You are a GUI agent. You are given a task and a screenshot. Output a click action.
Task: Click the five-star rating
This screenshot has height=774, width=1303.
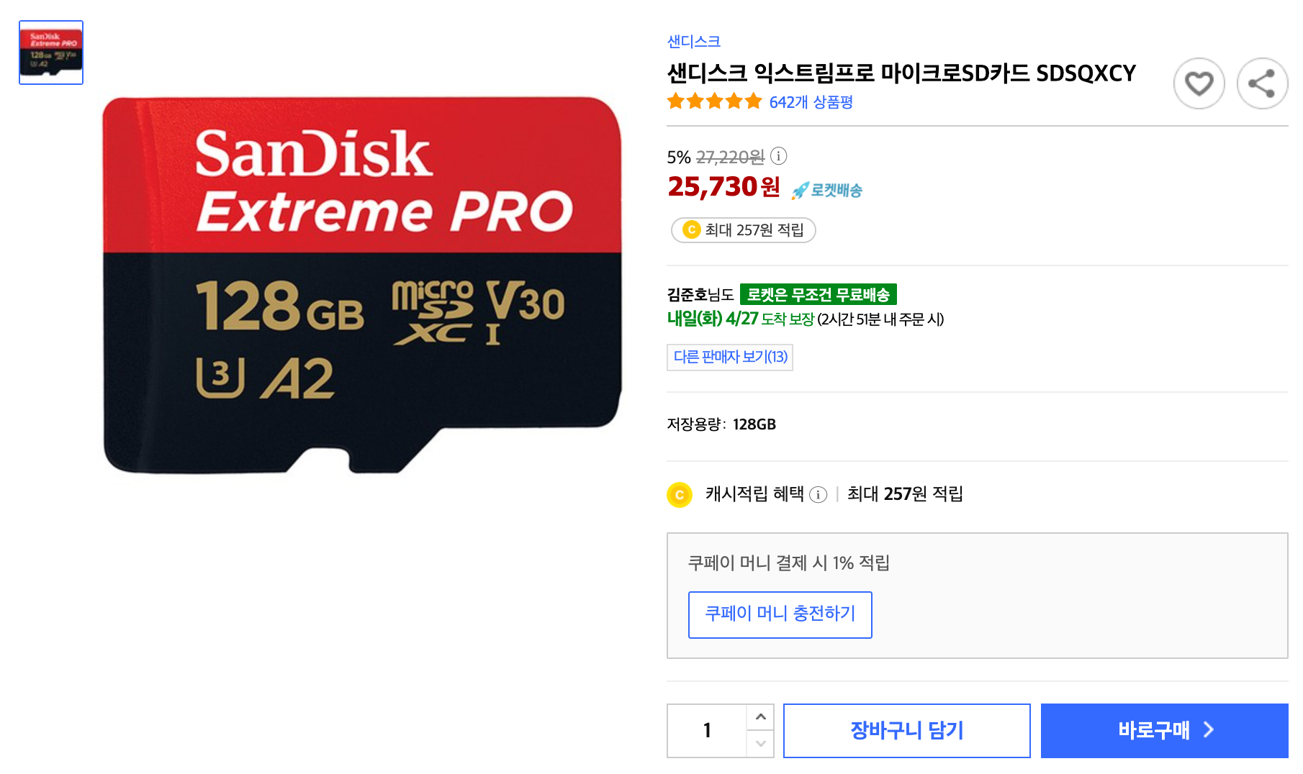[714, 101]
